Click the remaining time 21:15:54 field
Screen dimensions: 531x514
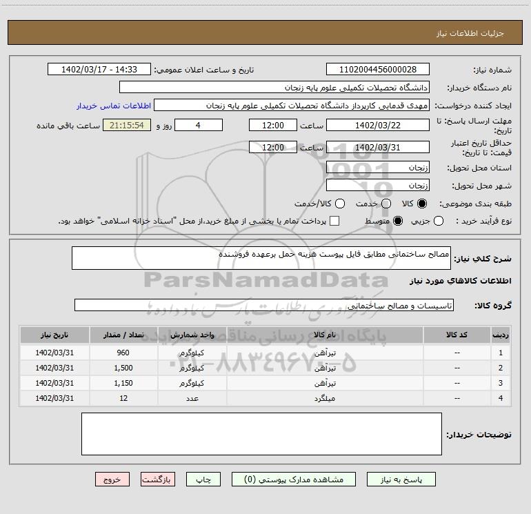click(127, 125)
